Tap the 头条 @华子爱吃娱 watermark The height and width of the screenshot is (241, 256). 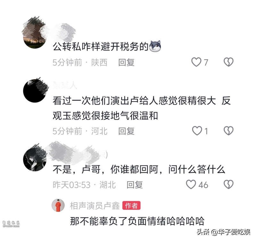(x=223, y=232)
